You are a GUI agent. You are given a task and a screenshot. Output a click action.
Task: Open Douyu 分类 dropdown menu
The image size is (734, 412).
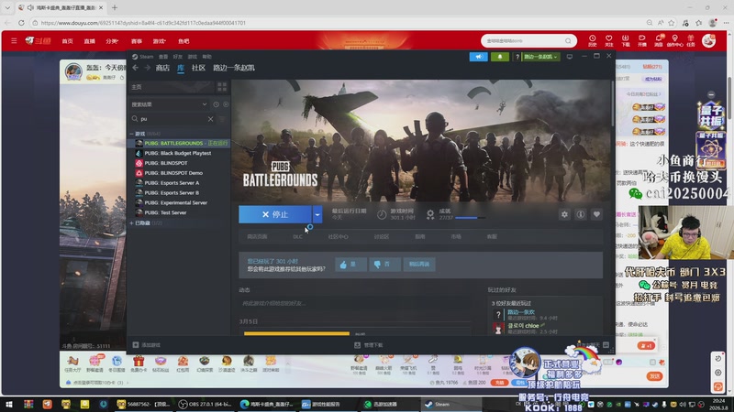112,41
